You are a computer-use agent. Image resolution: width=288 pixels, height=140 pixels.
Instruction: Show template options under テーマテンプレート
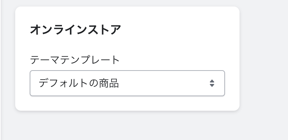(x=127, y=83)
